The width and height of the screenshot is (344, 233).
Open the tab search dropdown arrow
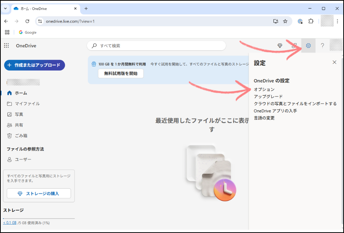(6, 9)
